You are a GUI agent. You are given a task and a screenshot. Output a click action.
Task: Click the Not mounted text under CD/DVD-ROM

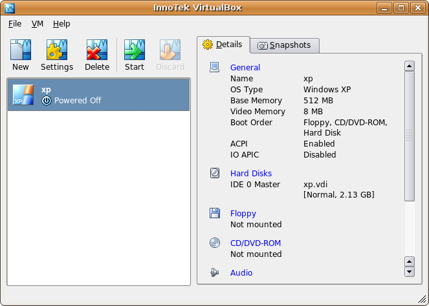click(x=256, y=254)
